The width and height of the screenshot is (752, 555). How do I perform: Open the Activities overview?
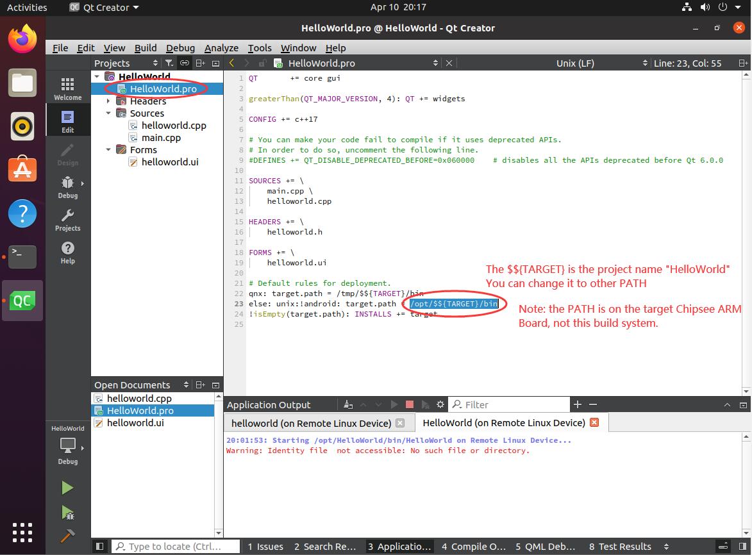click(27, 7)
